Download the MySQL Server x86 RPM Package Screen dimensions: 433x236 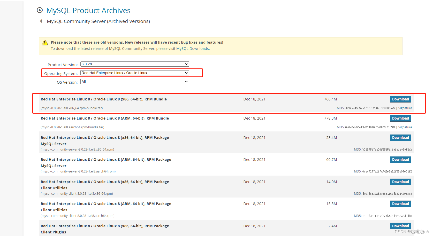click(400, 138)
